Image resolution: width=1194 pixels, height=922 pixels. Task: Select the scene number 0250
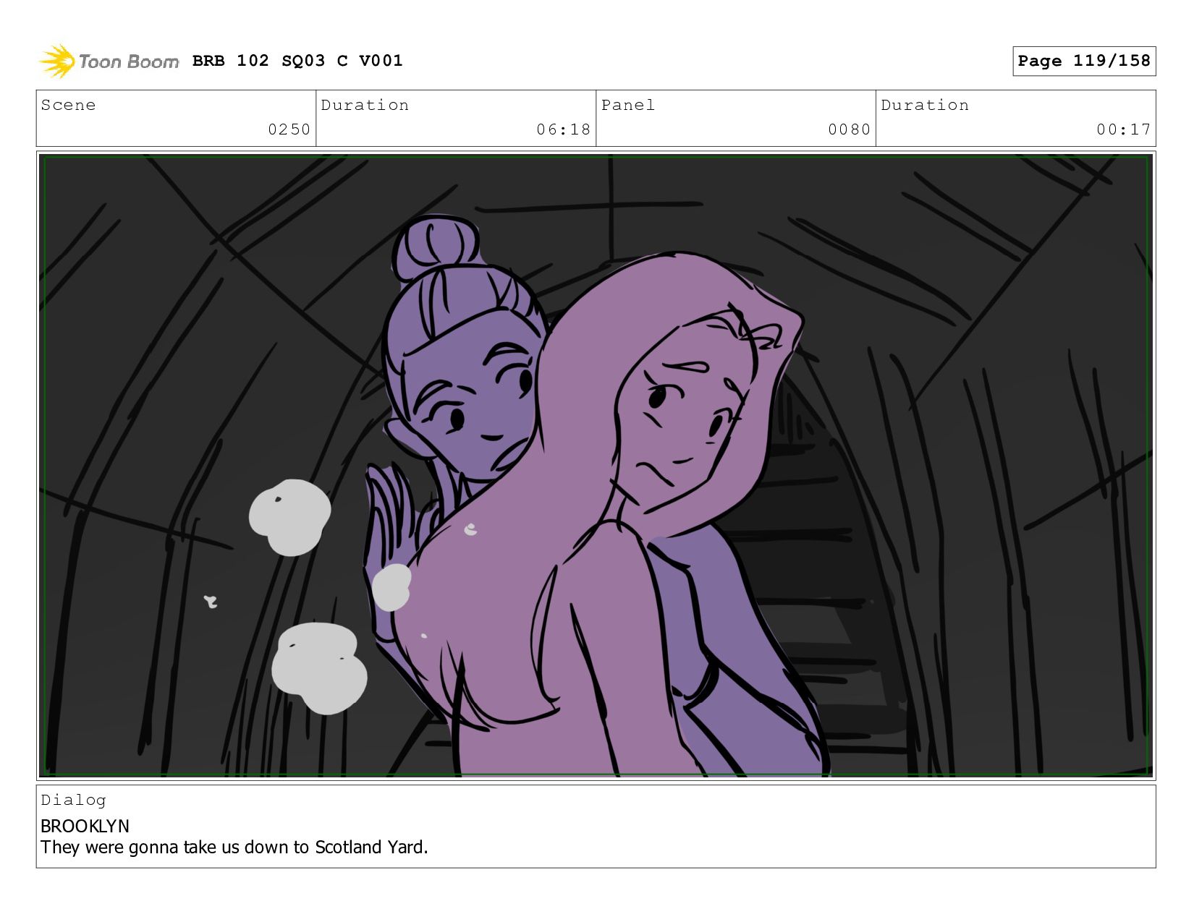(289, 129)
